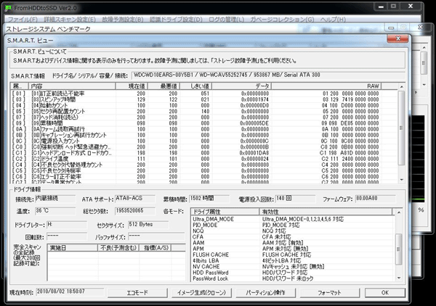This screenshot has width=436, height=306.
Task: Select the [C1]ヘッドアンロード方式 row
Action: (x=204, y=153)
